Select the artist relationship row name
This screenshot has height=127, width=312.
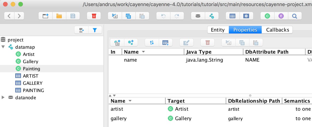(137, 109)
